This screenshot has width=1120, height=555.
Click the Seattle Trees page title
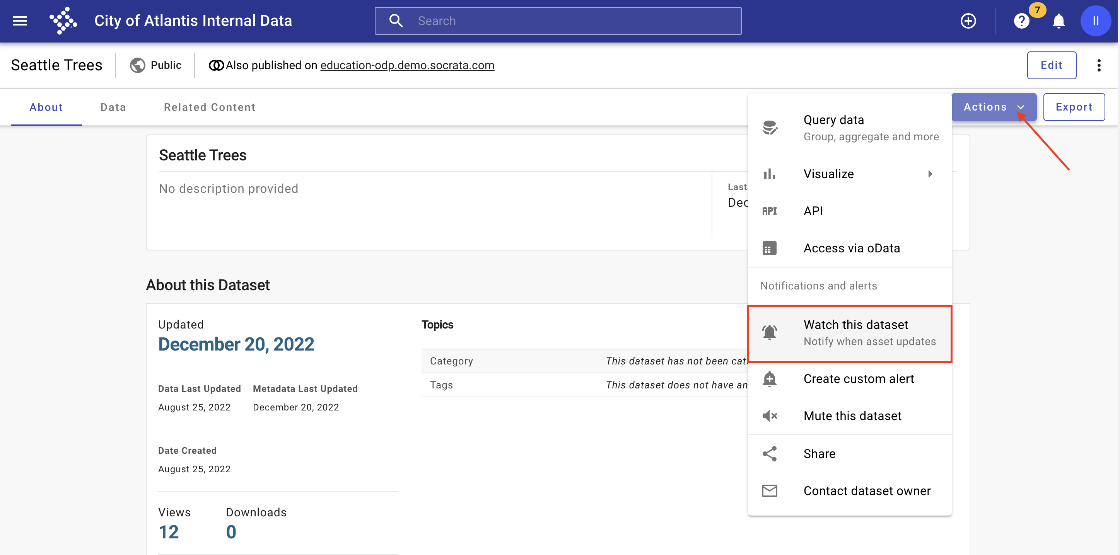(56, 65)
